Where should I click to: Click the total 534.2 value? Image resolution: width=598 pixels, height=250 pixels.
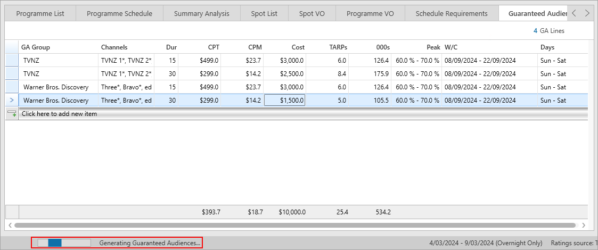(383, 212)
